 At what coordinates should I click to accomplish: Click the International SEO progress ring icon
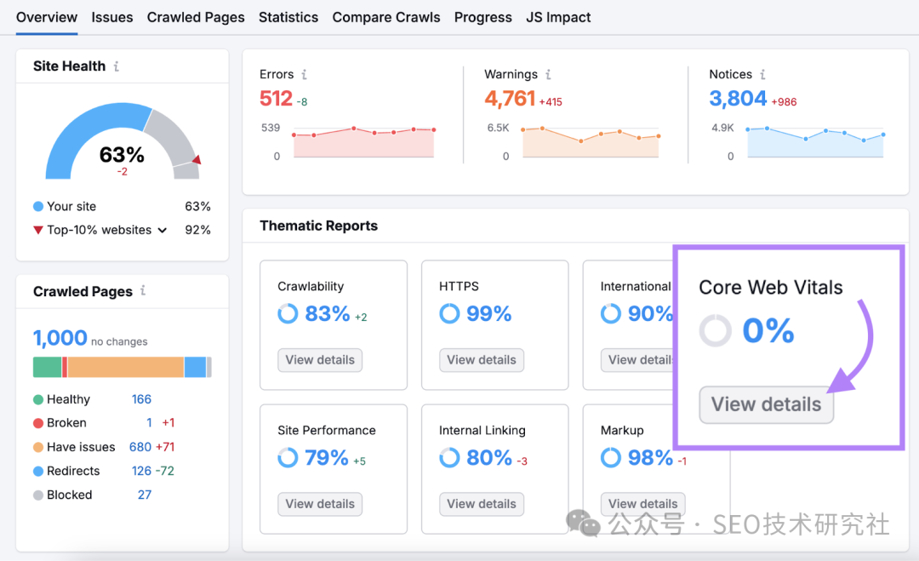611,313
